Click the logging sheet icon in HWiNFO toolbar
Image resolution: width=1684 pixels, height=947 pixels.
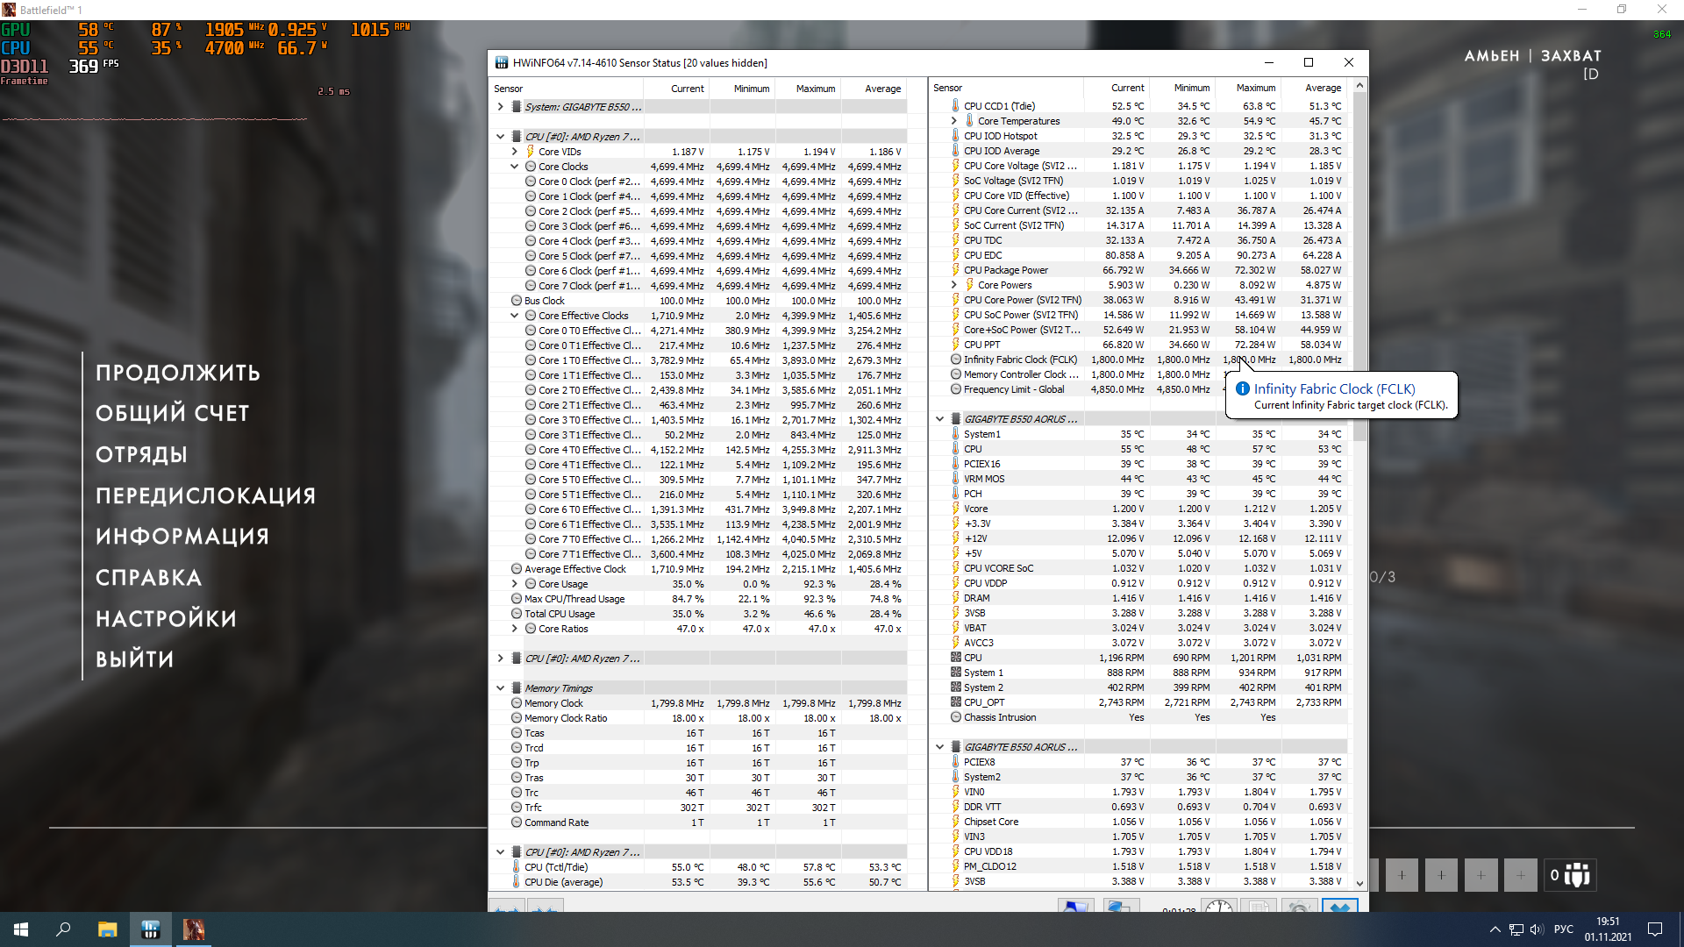coord(1259,907)
